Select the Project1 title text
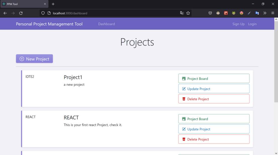This screenshot has width=278, height=155. pyautogui.click(x=73, y=77)
